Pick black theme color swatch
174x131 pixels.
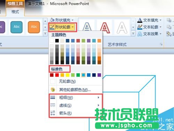[x=57, y=41]
